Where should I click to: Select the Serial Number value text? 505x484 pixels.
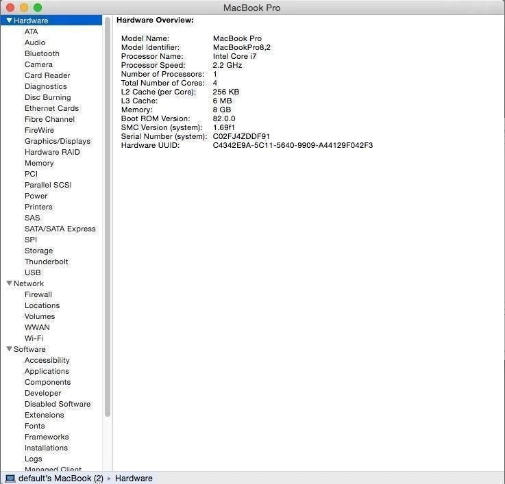(241, 136)
